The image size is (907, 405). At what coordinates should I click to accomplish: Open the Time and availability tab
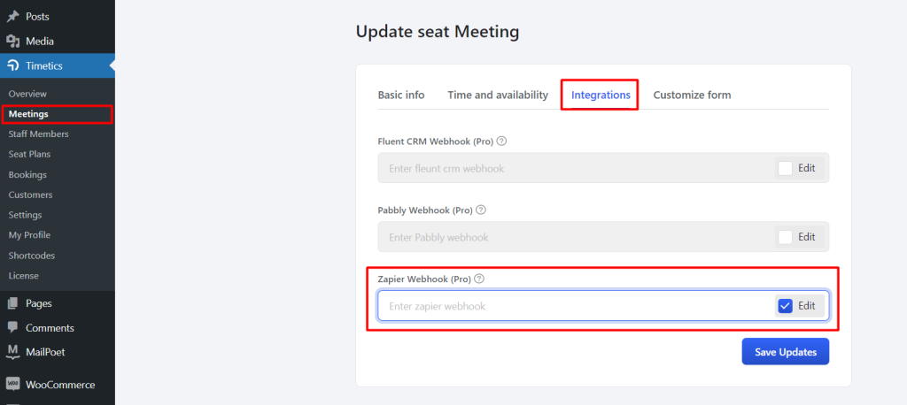tap(498, 95)
